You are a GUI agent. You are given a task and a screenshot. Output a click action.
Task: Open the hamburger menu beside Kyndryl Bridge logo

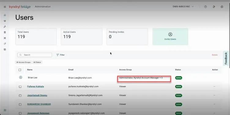(x=5, y=7)
